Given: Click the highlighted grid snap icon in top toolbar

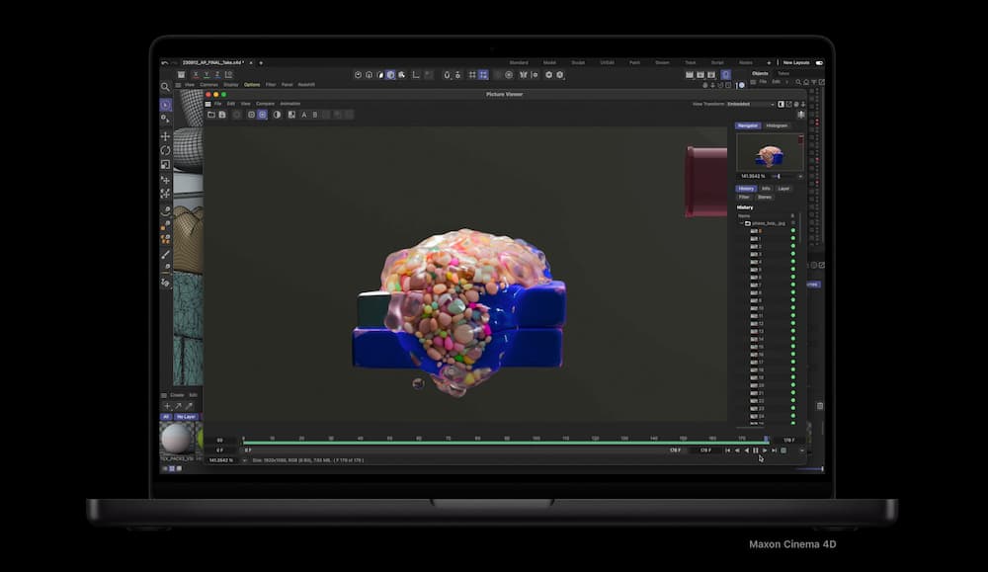Looking at the screenshot, I should click(x=483, y=75).
